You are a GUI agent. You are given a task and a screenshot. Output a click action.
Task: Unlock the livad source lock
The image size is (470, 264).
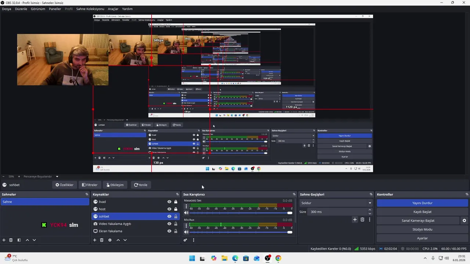pyautogui.click(x=176, y=202)
